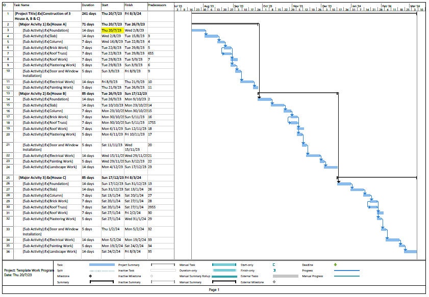Click the Milestone diamond symbol in the legend
429x297 pixels.
[x=91, y=277]
